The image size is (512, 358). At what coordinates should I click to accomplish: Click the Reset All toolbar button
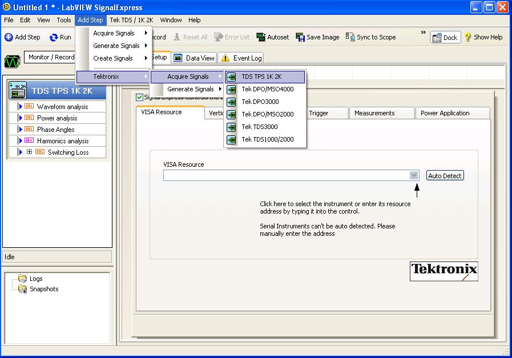click(191, 37)
